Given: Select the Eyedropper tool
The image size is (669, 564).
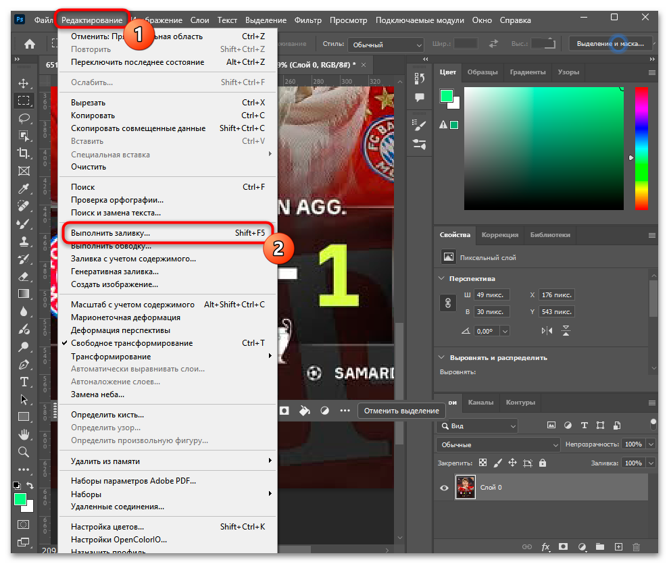Looking at the screenshot, I should (24, 188).
